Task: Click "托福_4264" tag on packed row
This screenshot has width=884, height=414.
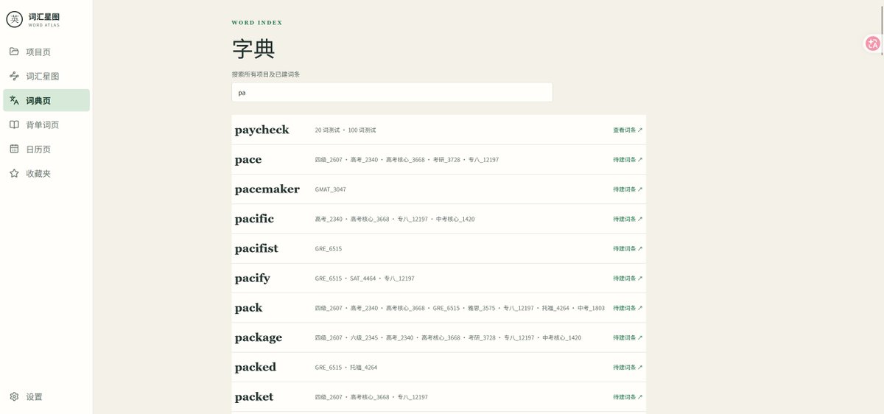Action: (x=363, y=367)
